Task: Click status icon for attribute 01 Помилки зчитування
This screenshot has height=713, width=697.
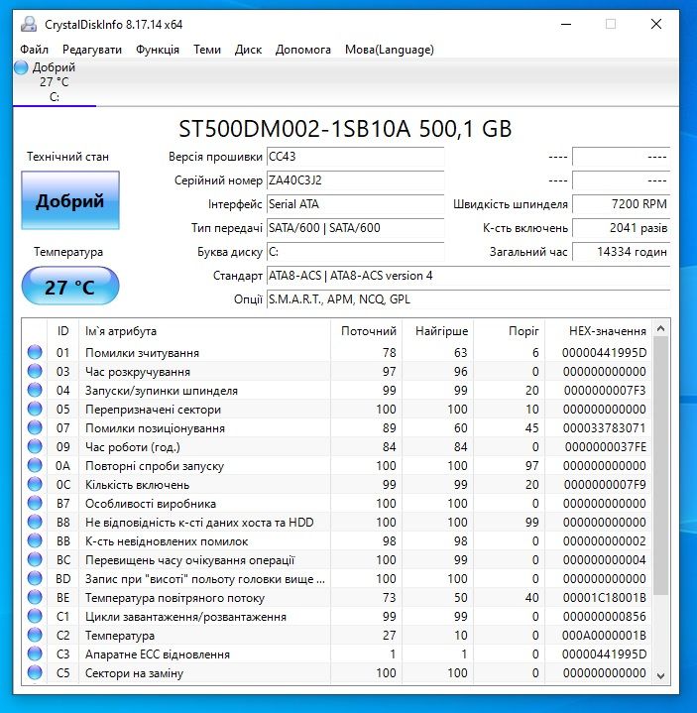Action: pyautogui.click(x=35, y=352)
